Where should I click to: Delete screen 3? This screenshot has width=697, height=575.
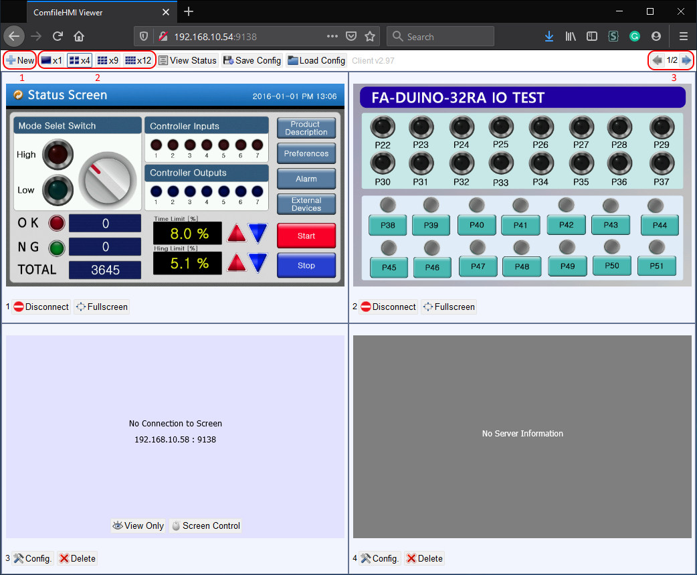(77, 558)
